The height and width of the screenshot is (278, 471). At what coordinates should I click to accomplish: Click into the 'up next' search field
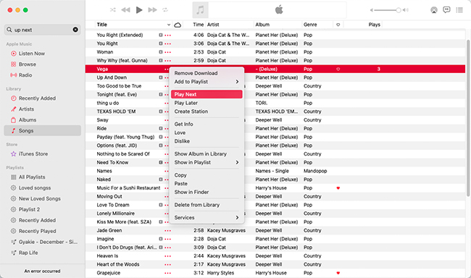point(43,30)
